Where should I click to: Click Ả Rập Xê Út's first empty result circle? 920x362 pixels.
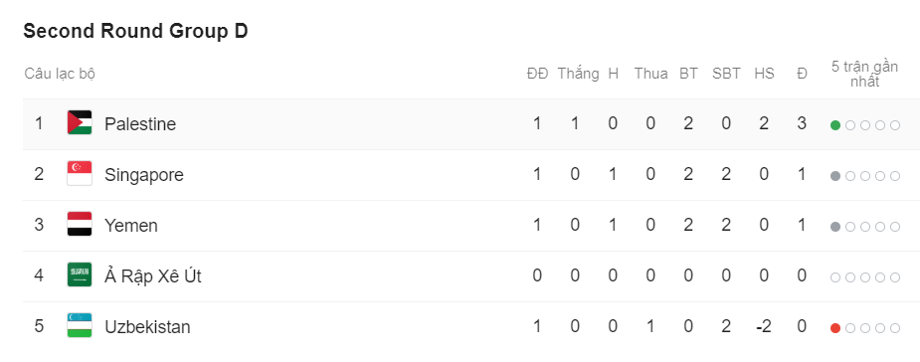pos(835,277)
